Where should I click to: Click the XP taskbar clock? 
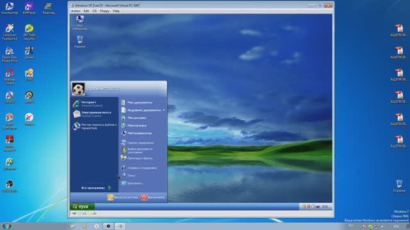coord(325,206)
